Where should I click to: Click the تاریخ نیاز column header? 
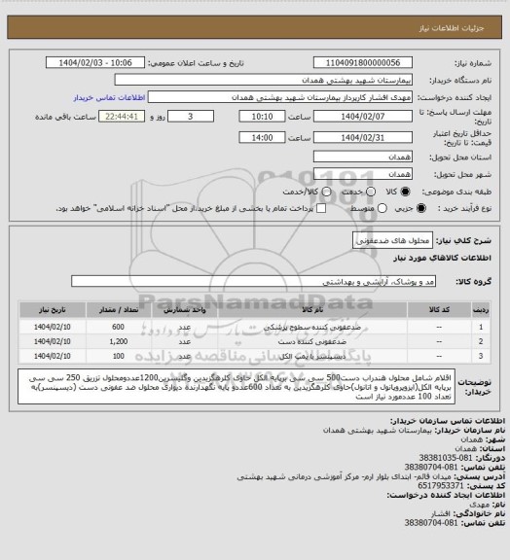53,309
